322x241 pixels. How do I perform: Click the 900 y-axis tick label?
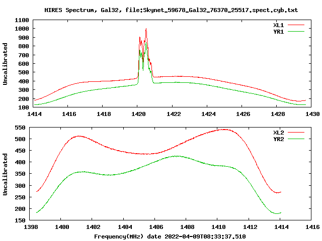[24, 38]
